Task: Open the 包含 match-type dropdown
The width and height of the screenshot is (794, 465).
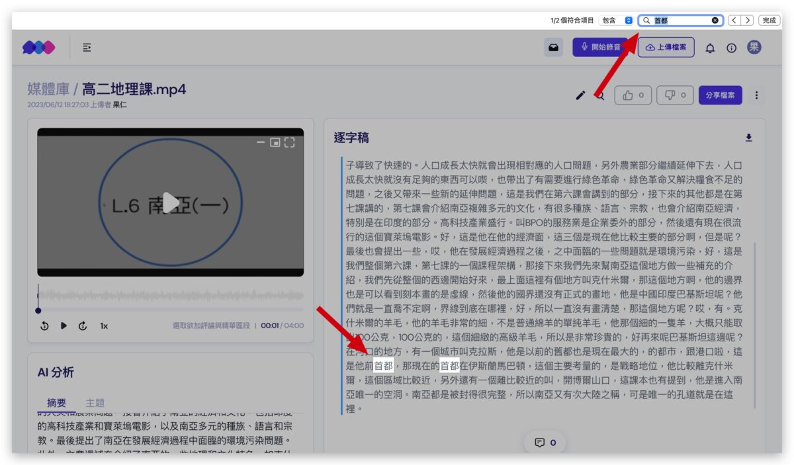Action: (615, 21)
